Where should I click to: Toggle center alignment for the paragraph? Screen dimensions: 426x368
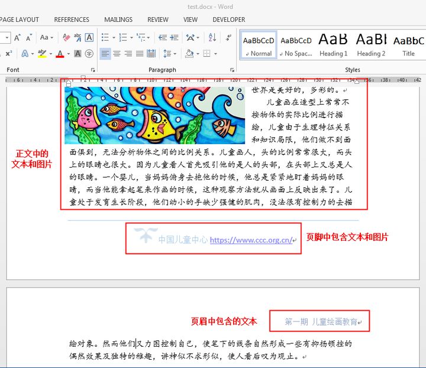tap(117, 54)
